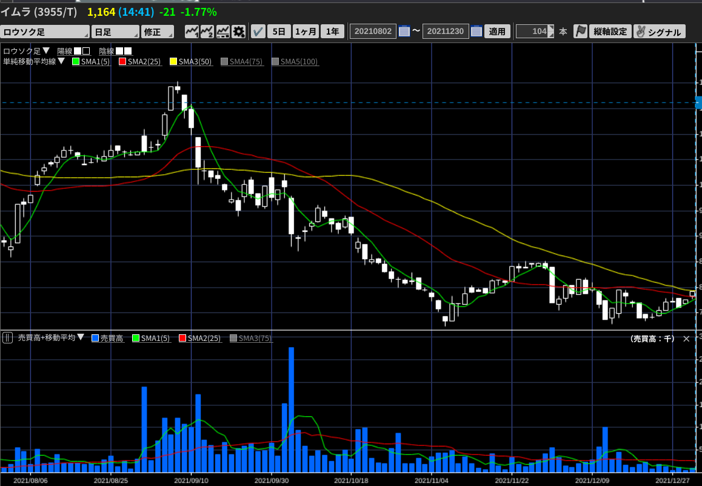Select the 1年 period button

[332, 32]
